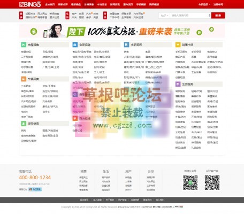The width and height of the screenshot is (244, 214).
Task: Click inside the search input field
Action: coord(189,16)
